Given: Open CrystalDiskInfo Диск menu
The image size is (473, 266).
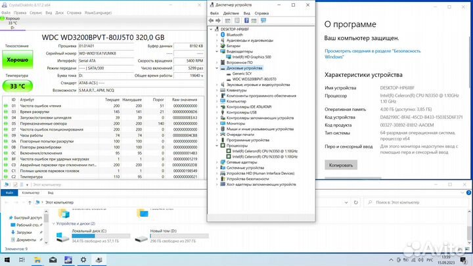Looking at the screenshot, I should [59, 12].
